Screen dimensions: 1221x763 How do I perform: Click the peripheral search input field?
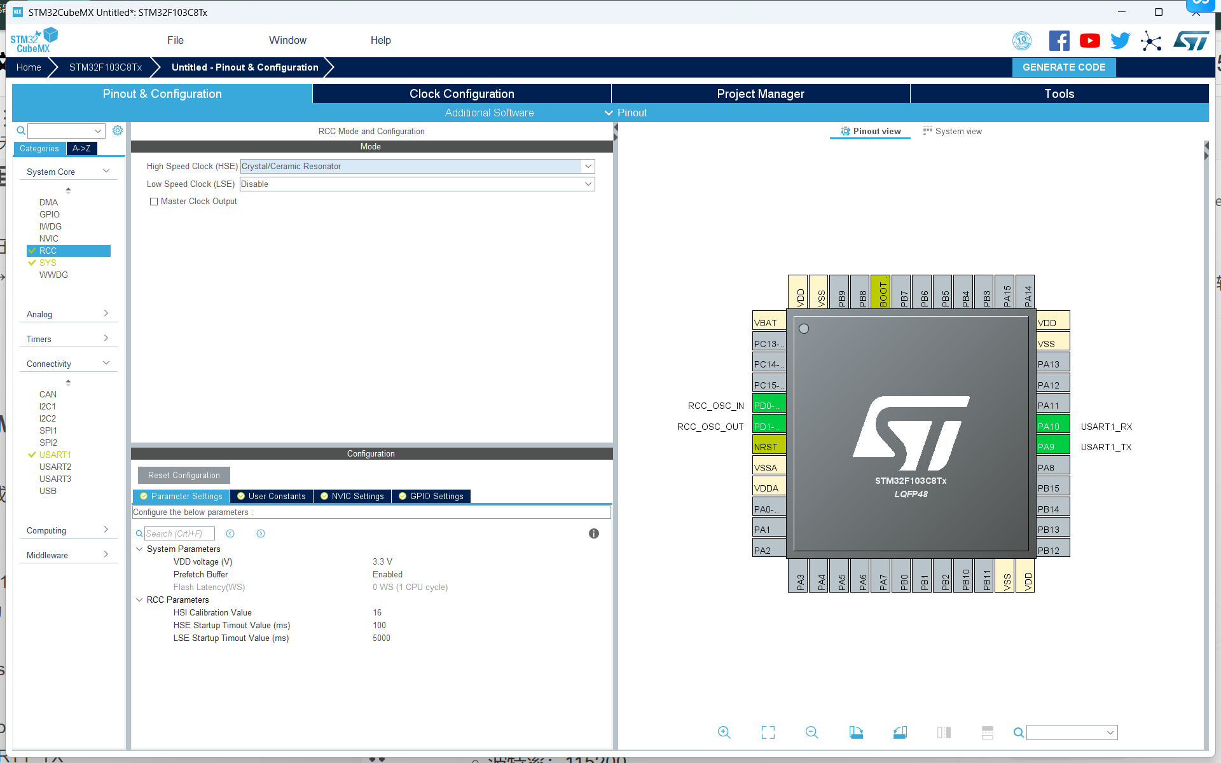pos(66,130)
